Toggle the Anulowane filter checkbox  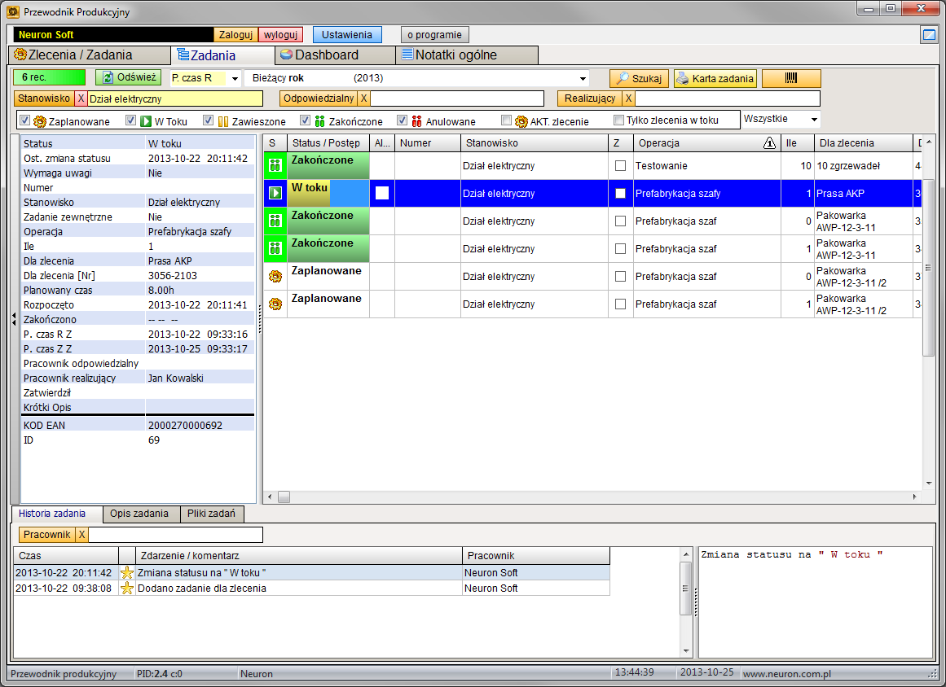[402, 120]
